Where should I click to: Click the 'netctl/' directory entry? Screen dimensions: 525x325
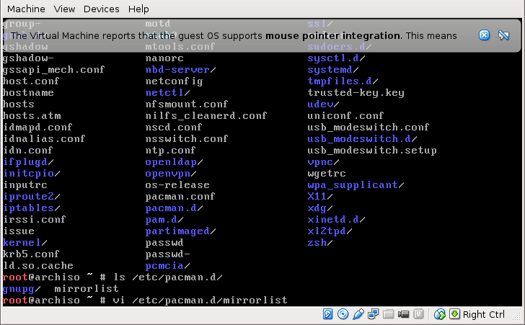click(168, 93)
